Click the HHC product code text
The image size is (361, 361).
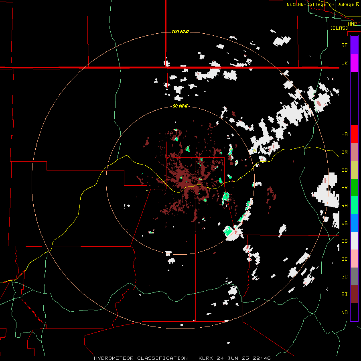[352, 24]
